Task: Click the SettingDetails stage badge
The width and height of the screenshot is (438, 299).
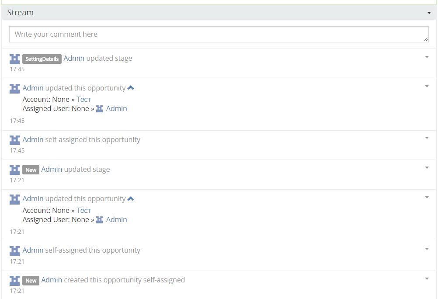Action: pos(42,59)
